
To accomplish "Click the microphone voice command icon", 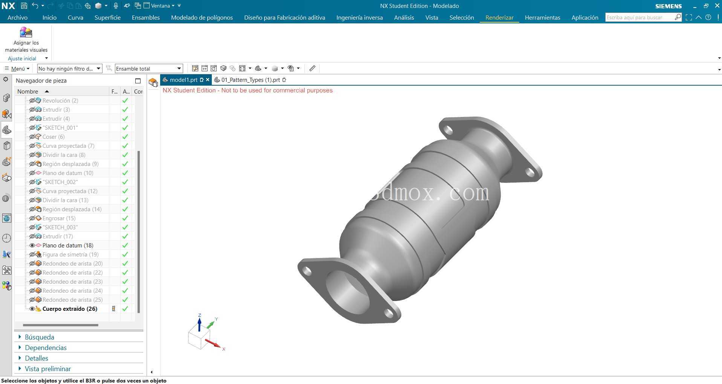I will pyautogui.click(x=116, y=6).
